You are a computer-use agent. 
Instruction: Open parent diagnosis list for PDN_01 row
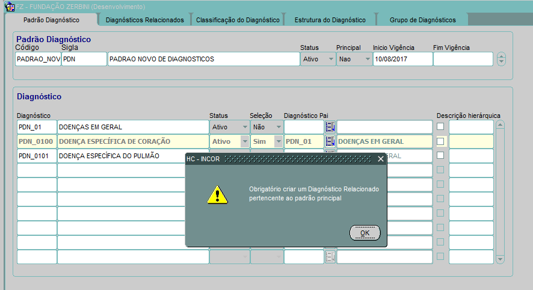coord(330,127)
